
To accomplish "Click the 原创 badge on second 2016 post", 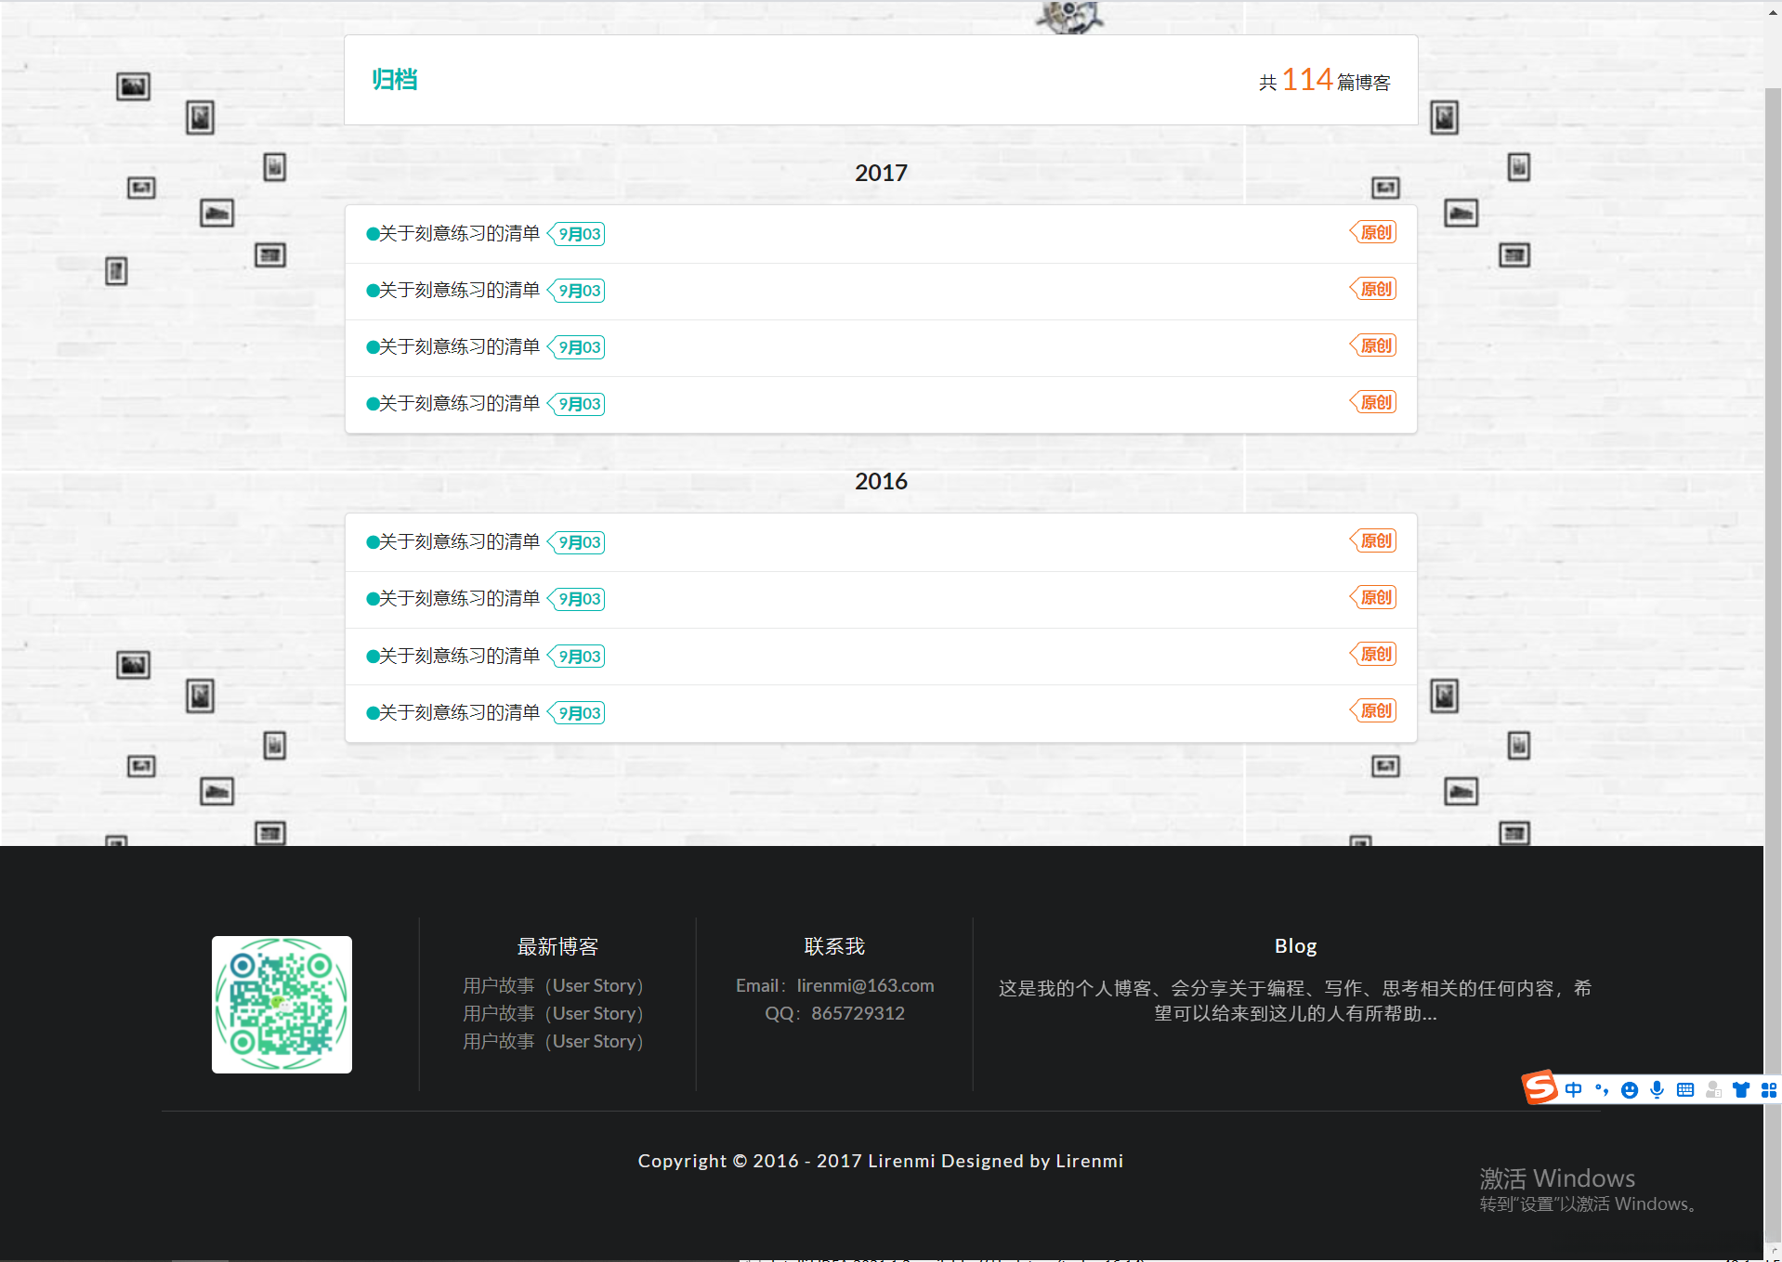I will coord(1373,597).
